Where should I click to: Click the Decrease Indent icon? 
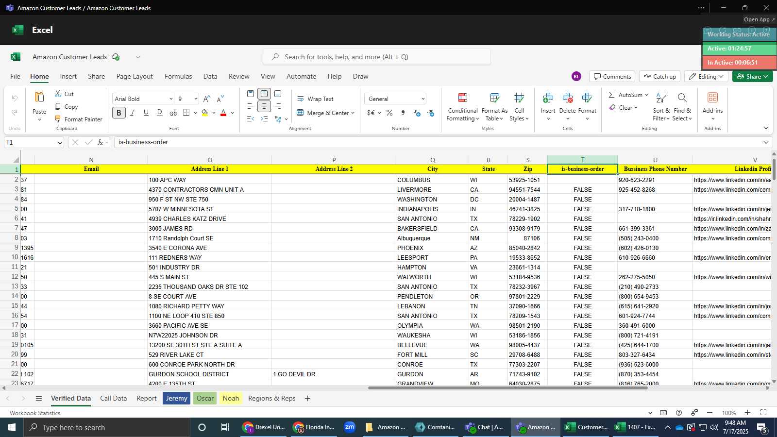251,119
